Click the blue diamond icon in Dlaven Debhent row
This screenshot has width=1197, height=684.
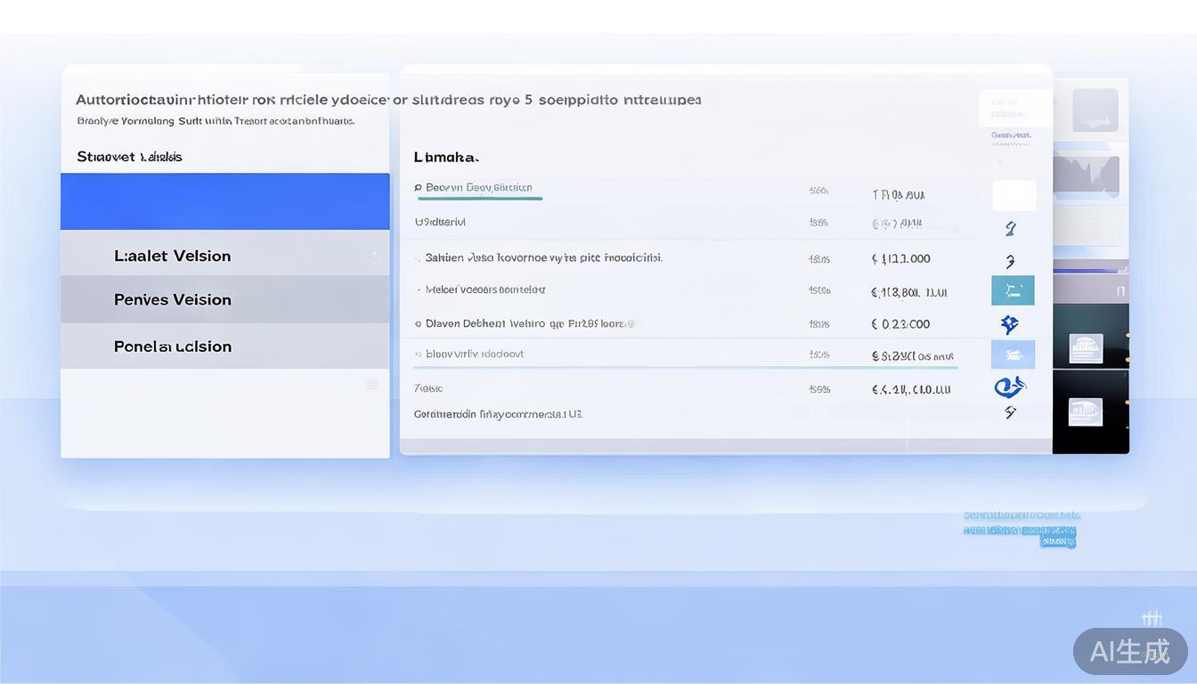1010,324
